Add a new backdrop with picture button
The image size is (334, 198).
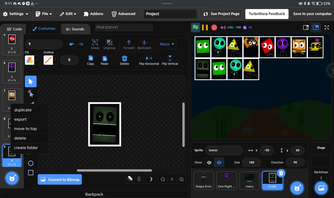click(x=321, y=188)
